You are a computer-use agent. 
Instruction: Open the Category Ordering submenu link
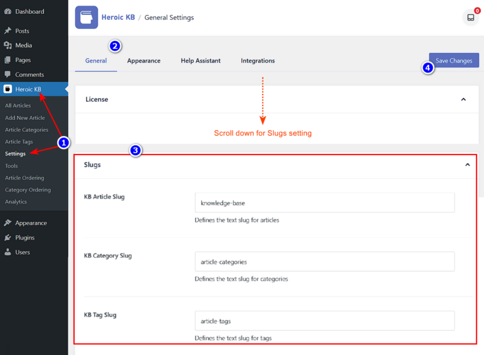28,190
